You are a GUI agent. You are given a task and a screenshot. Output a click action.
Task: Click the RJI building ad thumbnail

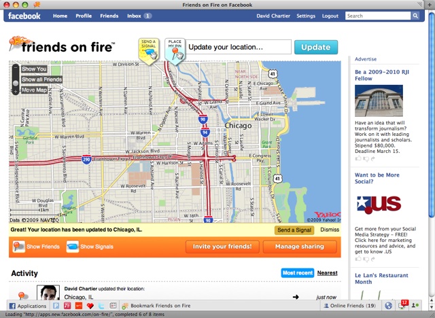tap(379, 101)
